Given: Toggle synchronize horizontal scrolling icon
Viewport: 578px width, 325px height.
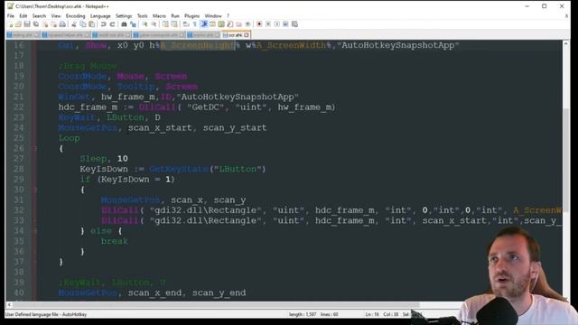Looking at the screenshot, I should point(174,24).
